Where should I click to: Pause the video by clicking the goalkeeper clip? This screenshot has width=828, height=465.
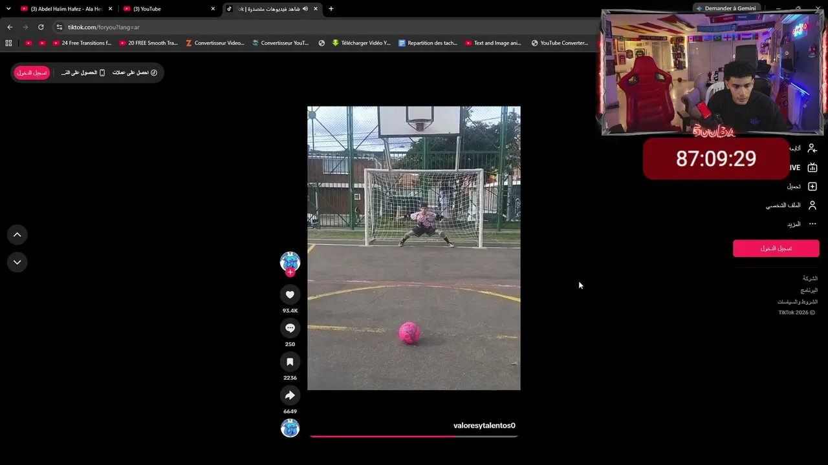pos(414,248)
